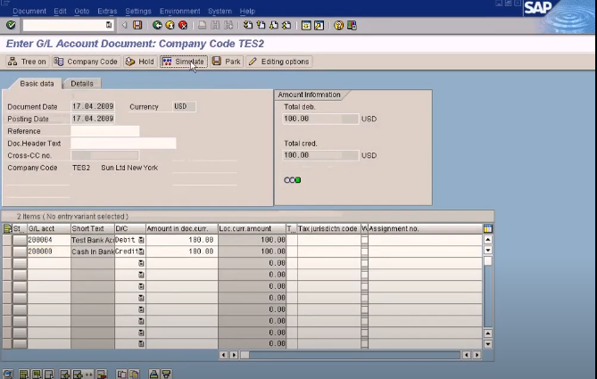
Task: Click the table configuration icon above scrollbar
Action: 488,228
